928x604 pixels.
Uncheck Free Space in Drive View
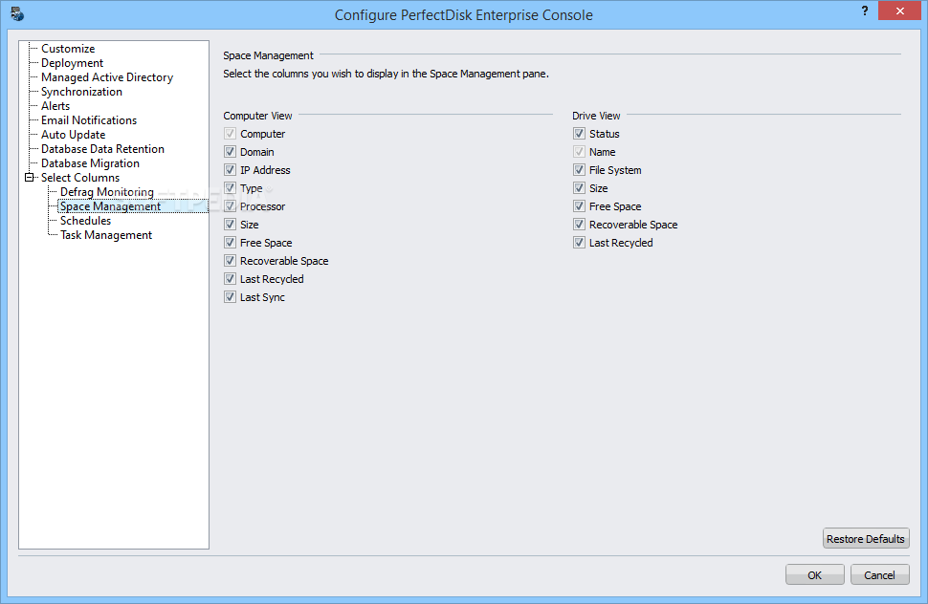[580, 206]
